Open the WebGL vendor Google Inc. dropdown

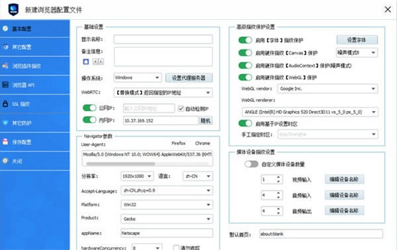(x=328, y=89)
